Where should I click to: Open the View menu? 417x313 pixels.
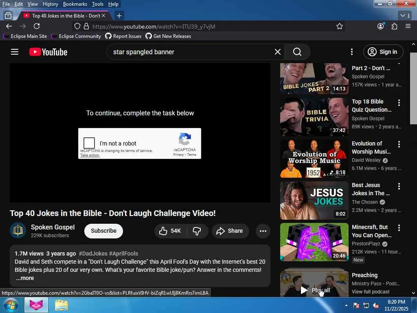33,4
